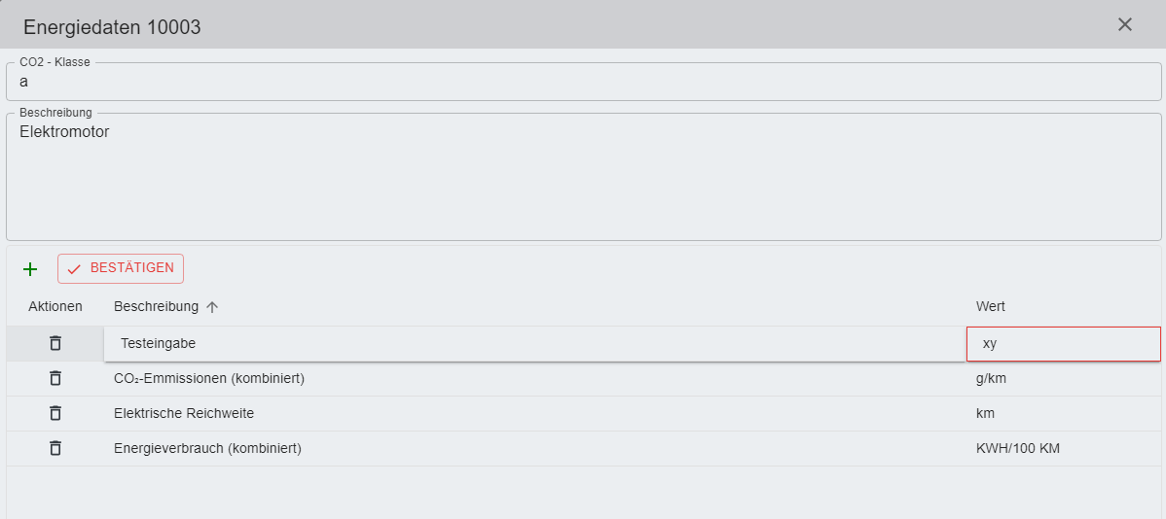Screen dimensions: 1166x519
Task: Select the CO₂-Emmissionen (kombiniert) description cell
Action: [209, 378]
